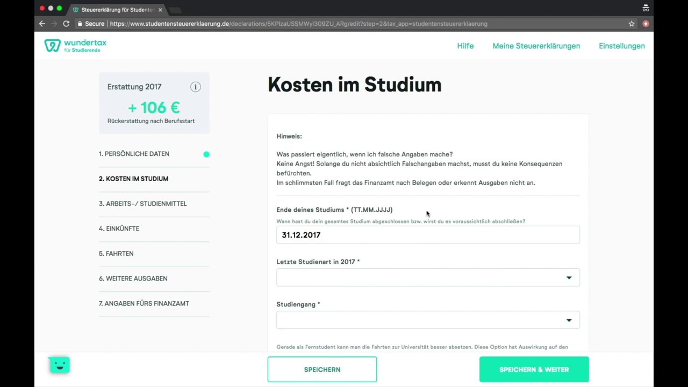Open step 6. Weitere Ausgaben

pos(133,278)
